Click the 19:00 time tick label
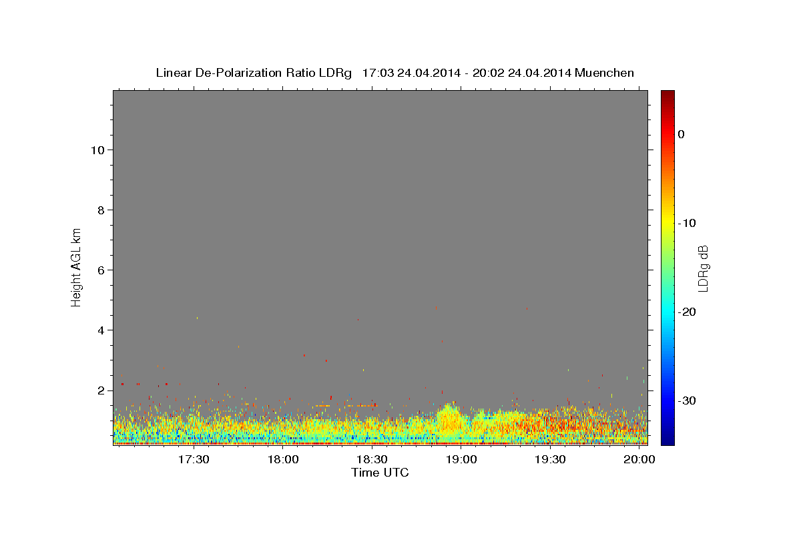 click(461, 460)
